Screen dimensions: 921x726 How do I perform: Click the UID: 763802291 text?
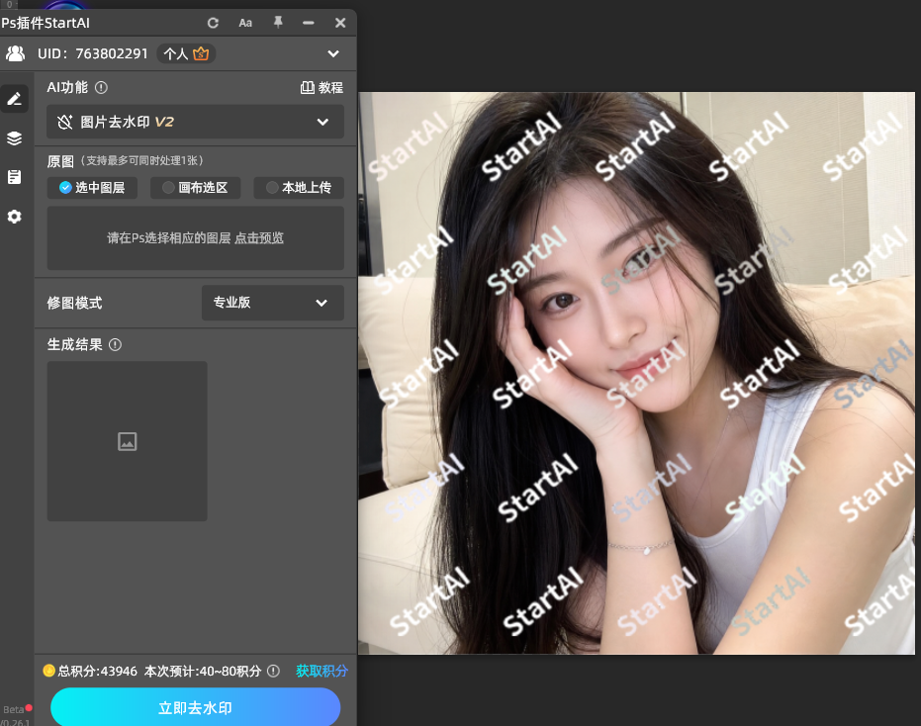93,54
